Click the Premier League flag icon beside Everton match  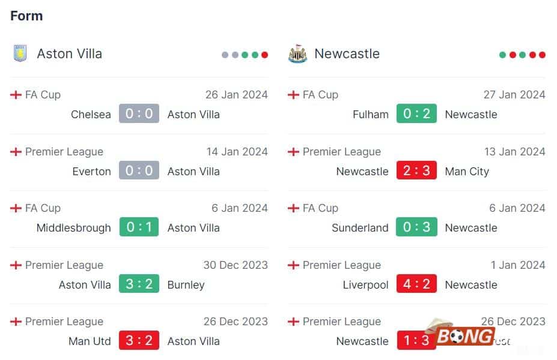pos(16,151)
